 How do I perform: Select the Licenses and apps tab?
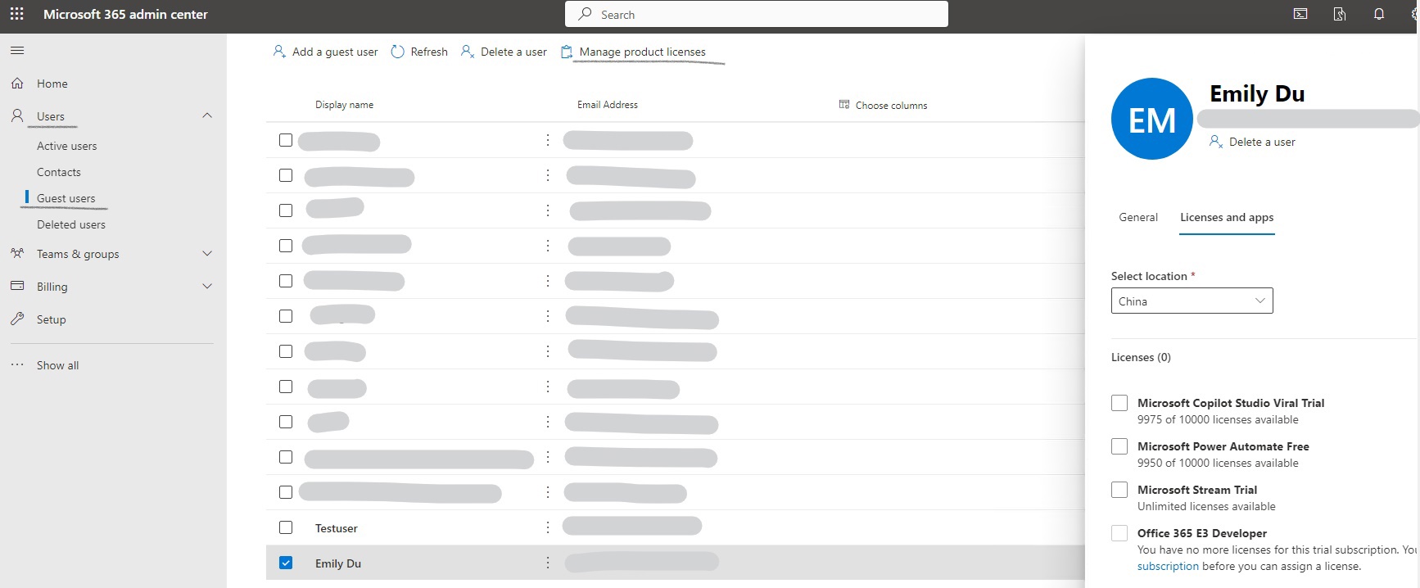coord(1227,217)
